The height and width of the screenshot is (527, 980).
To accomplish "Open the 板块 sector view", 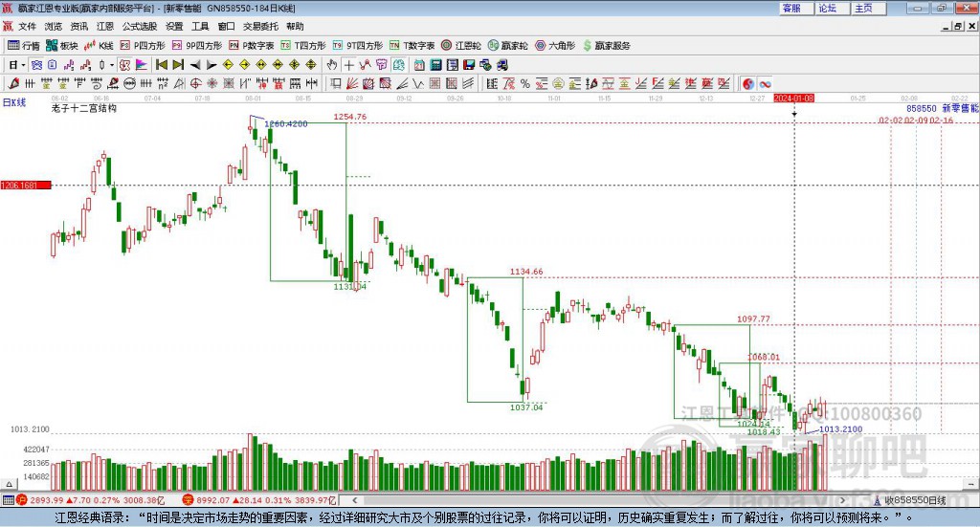I will click(x=62, y=46).
